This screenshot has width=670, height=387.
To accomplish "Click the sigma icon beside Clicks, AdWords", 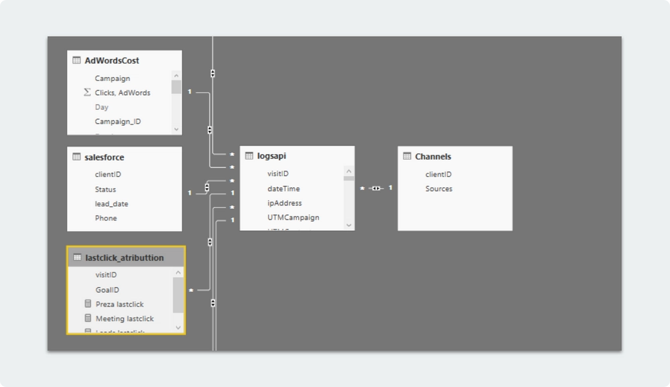I will click(x=87, y=92).
